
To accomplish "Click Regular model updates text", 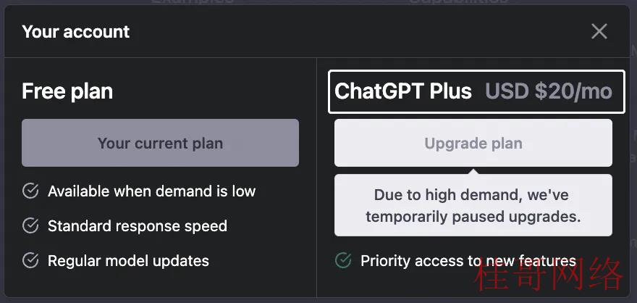I will click(x=128, y=261).
